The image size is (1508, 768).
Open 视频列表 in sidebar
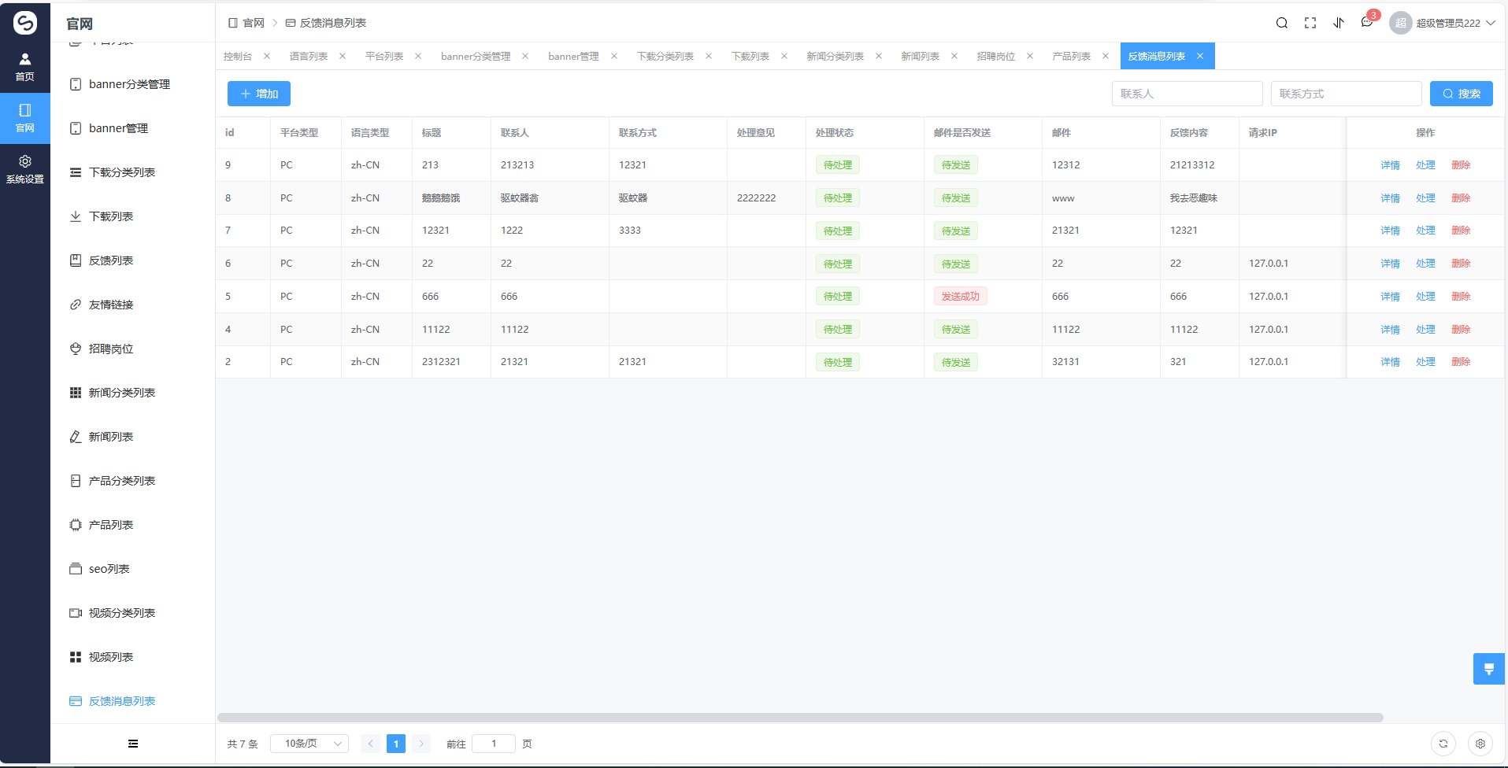pos(132,657)
